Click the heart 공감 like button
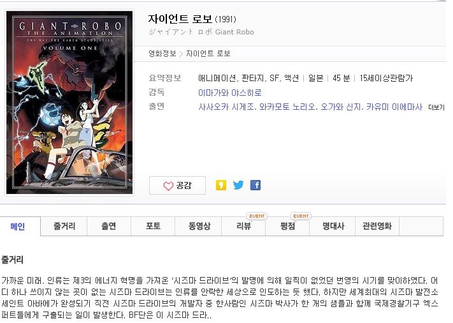 [x=177, y=186]
